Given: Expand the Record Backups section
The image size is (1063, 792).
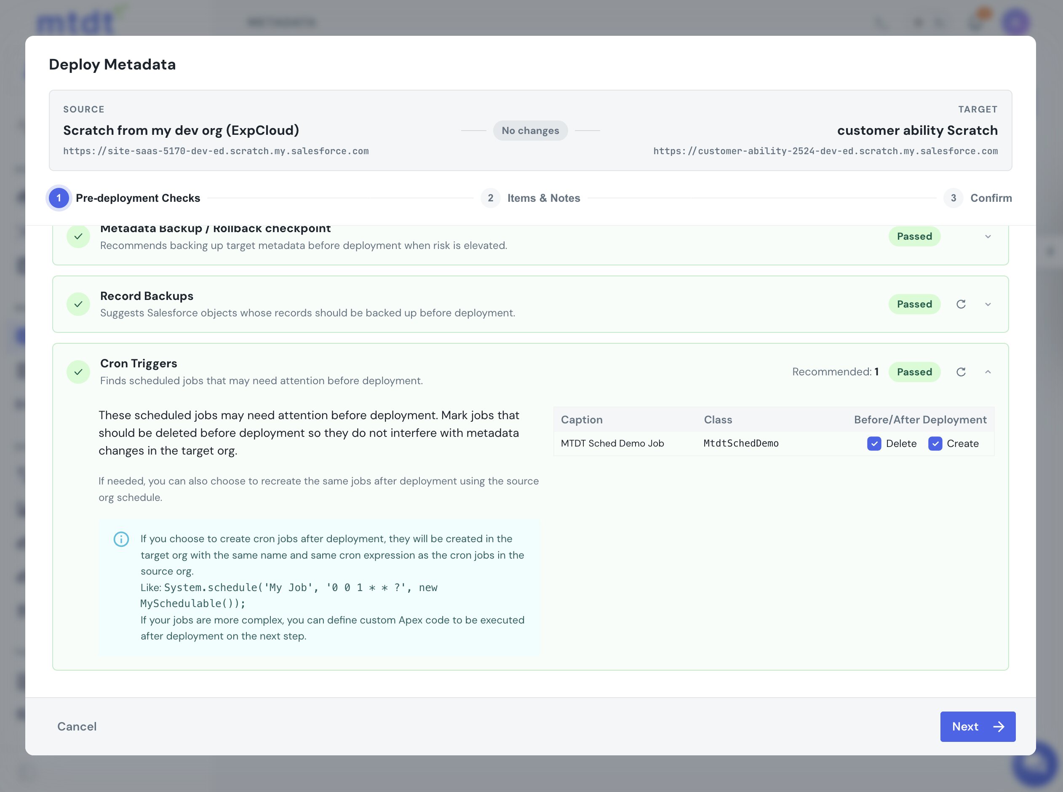Looking at the screenshot, I should [988, 305].
